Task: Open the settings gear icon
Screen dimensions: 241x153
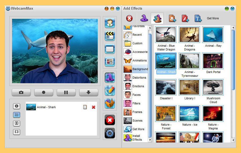Action: pyautogui.click(x=110, y=133)
